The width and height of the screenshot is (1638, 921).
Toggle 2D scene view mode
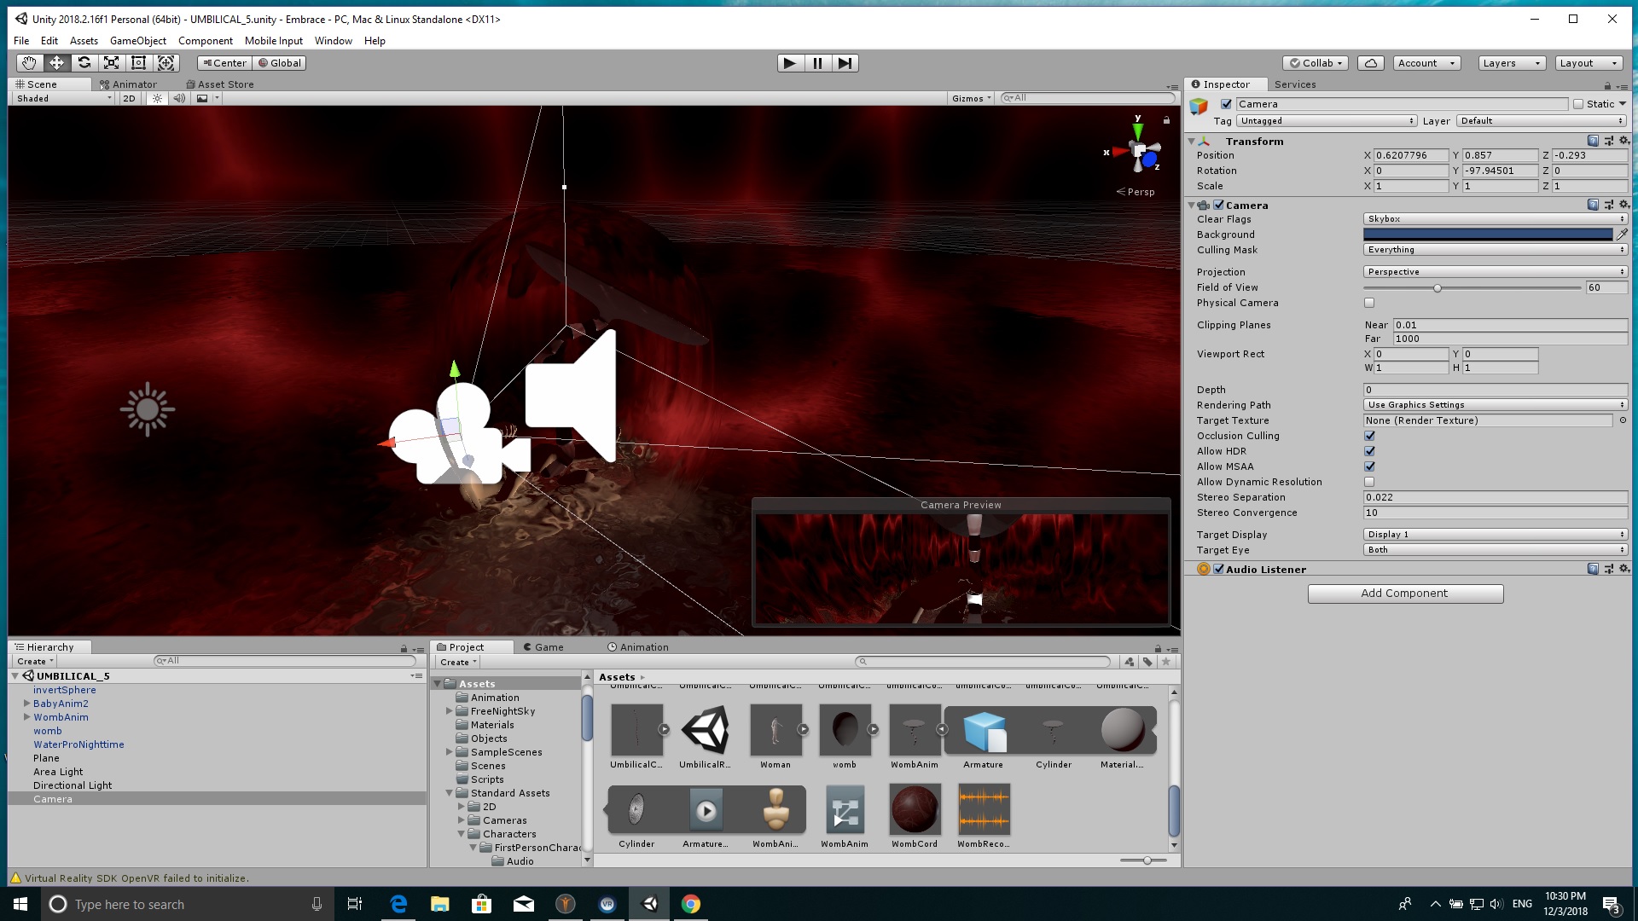pyautogui.click(x=129, y=98)
